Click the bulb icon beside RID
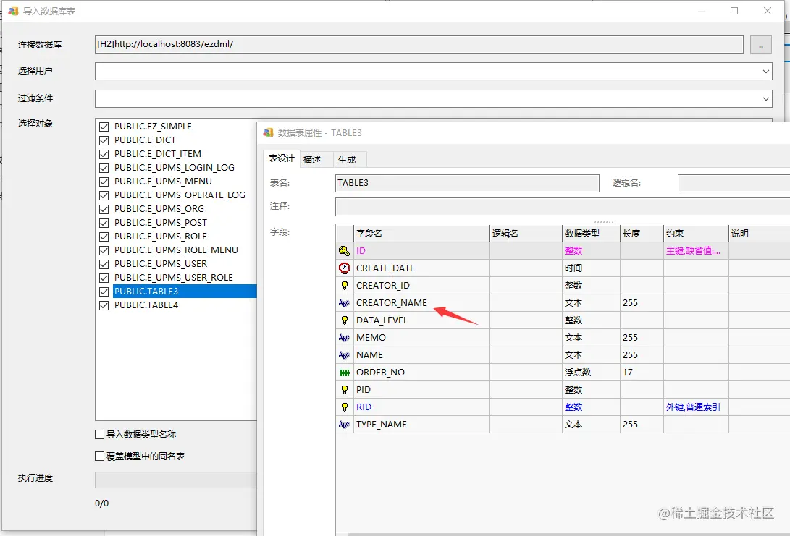 tap(344, 407)
